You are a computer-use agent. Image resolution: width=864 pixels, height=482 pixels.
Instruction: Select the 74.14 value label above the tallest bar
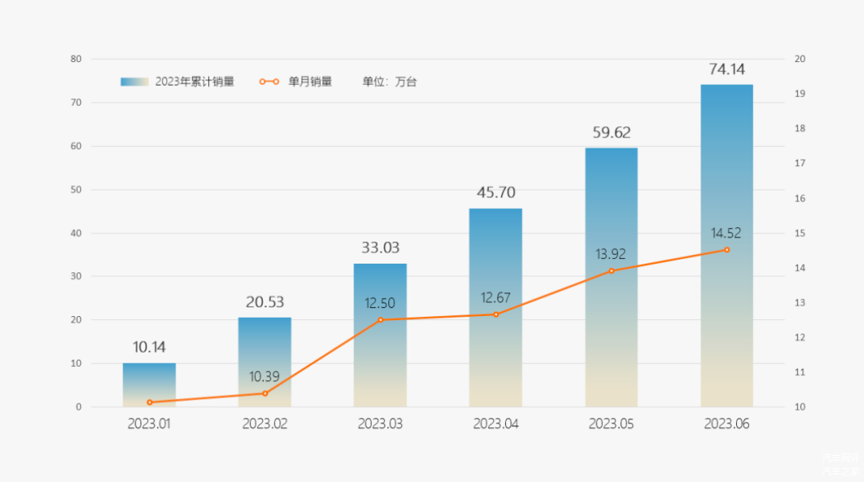pos(727,70)
